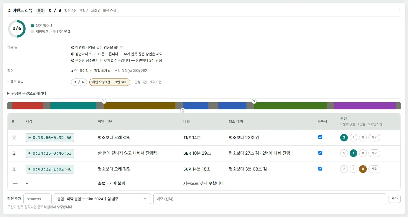This screenshot has width=408, height=217.
Task: Click the circled number 3 row icon
Action: click(x=14, y=169)
